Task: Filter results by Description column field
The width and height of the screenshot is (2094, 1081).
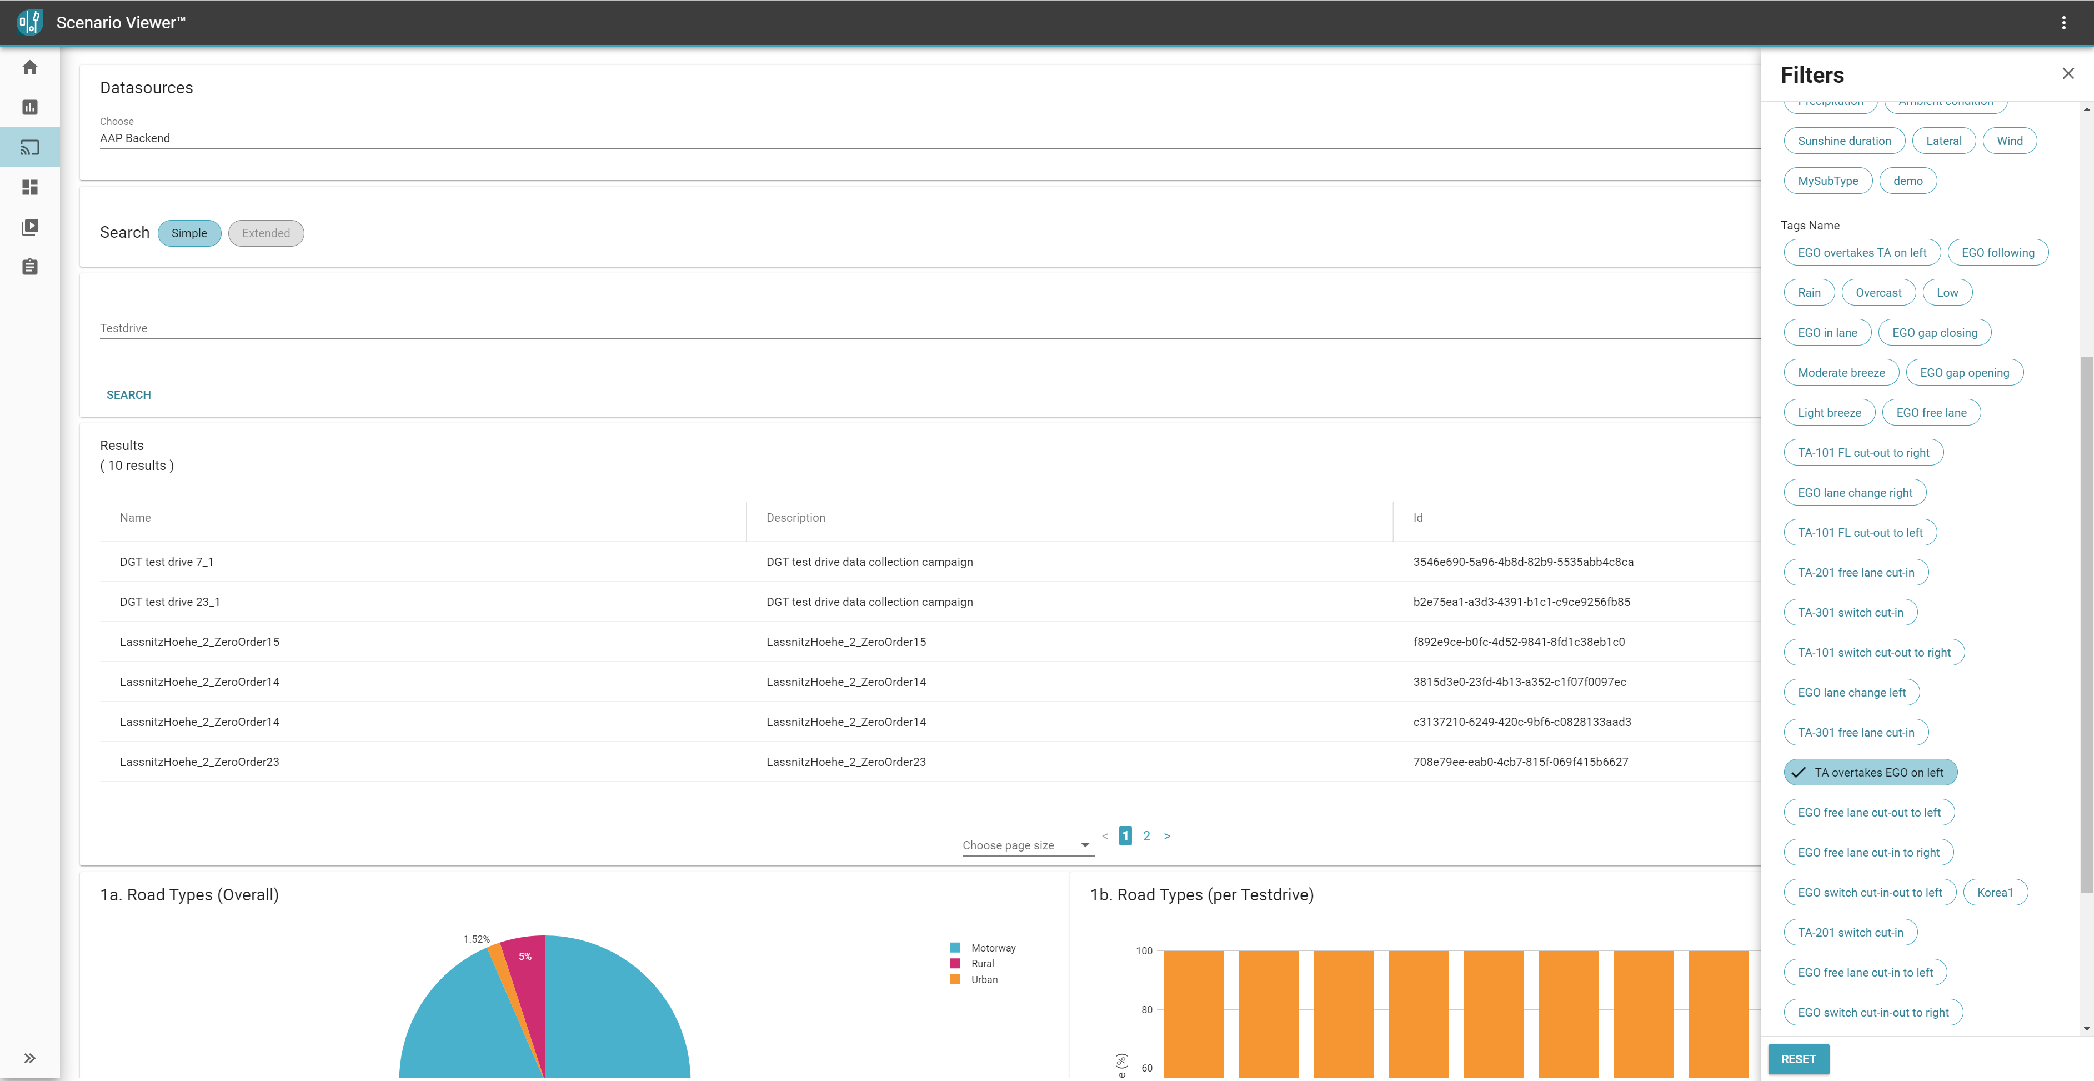Action: [x=833, y=518]
